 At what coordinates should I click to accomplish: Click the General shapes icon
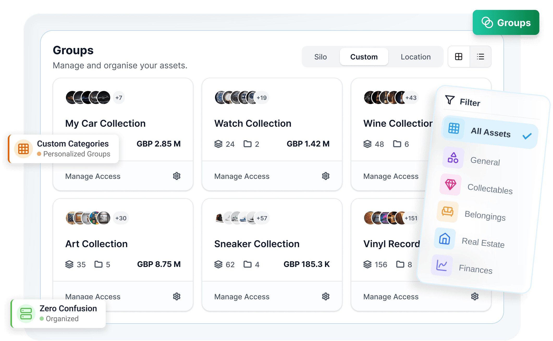pos(453,158)
